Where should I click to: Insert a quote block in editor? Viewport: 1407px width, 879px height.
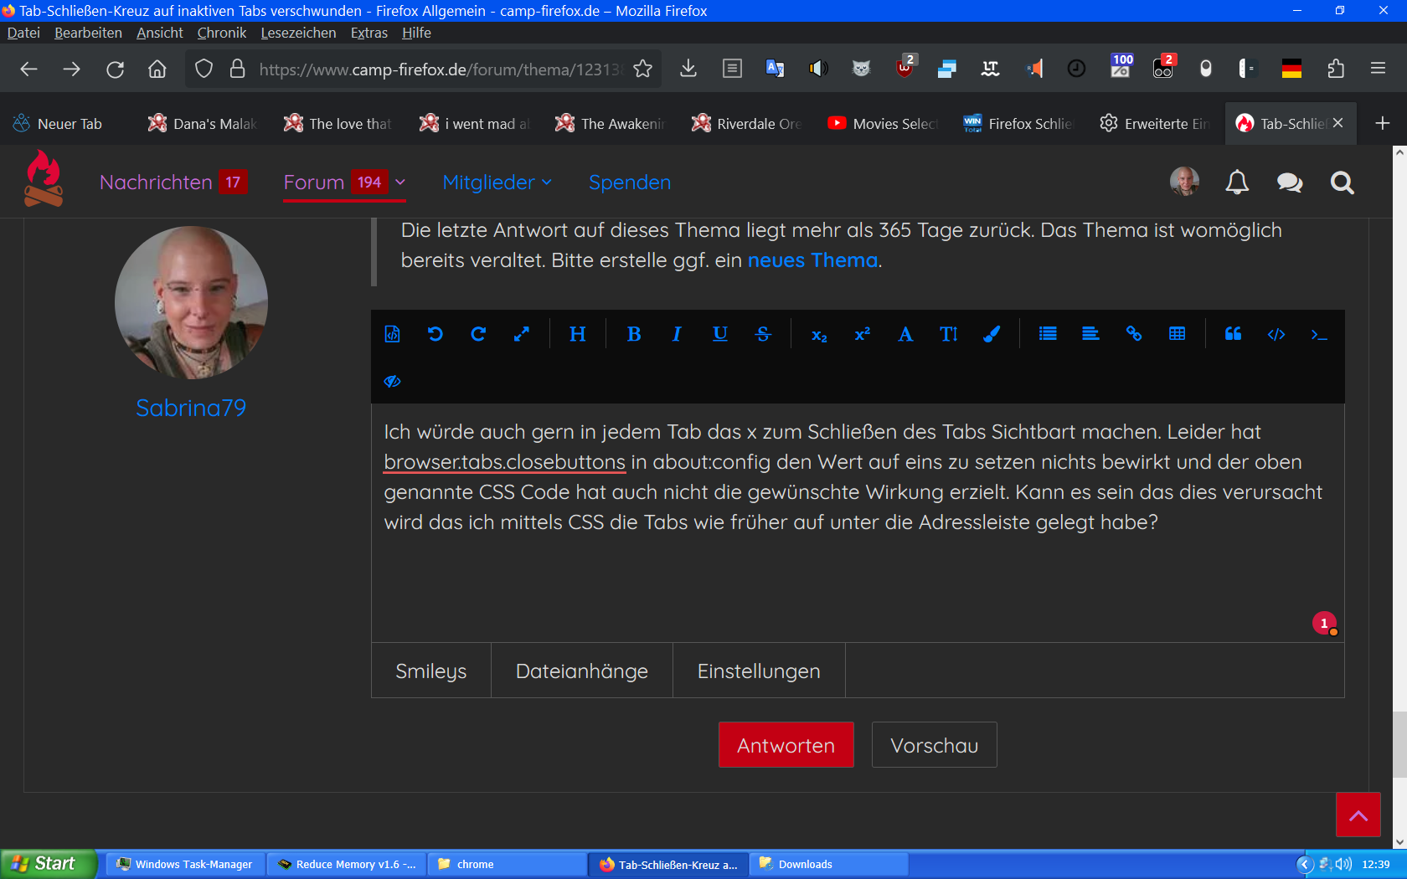click(1233, 334)
